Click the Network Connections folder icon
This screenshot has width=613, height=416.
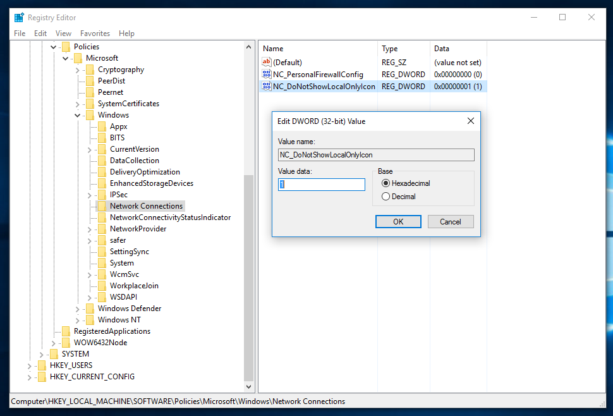pyautogui.click(x=102, y=206)
